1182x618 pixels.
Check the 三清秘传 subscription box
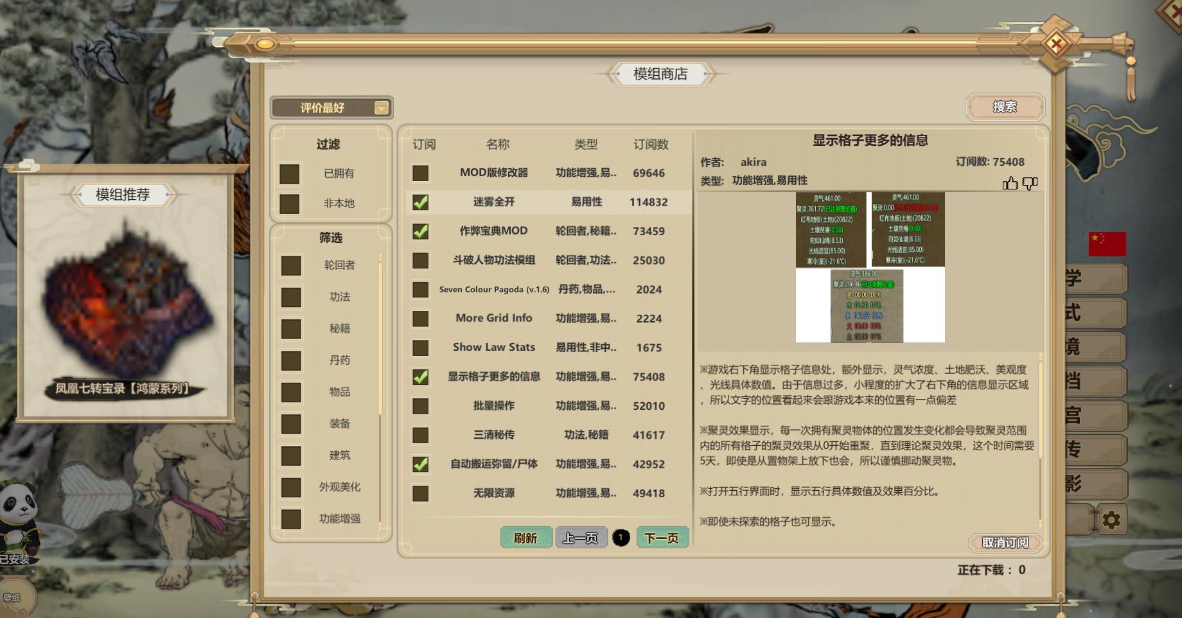tap(420, 435)
